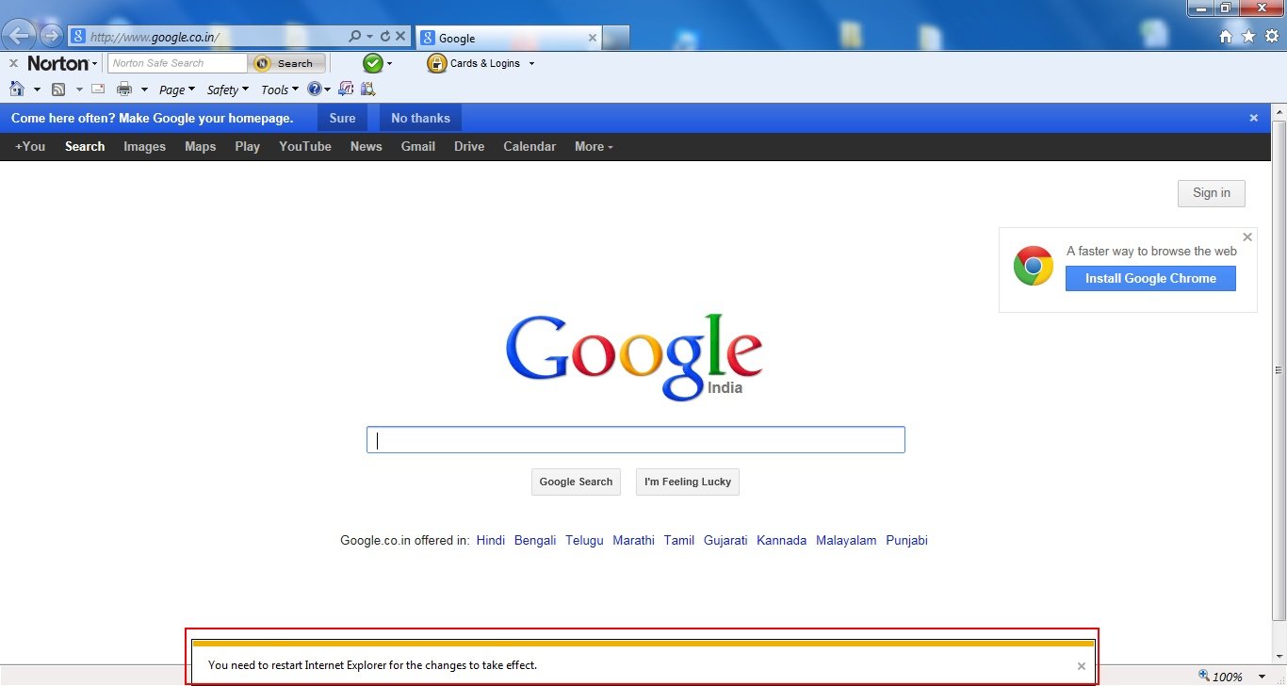Open the Page menu
This screenshot has height=686, width=1287.
pyautogui.click(x=177, y=90)
